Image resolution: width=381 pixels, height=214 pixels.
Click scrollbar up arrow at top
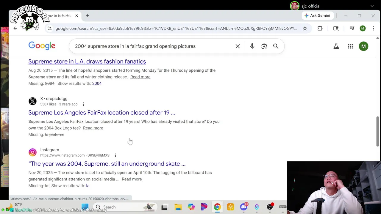(x=378, y=38)
